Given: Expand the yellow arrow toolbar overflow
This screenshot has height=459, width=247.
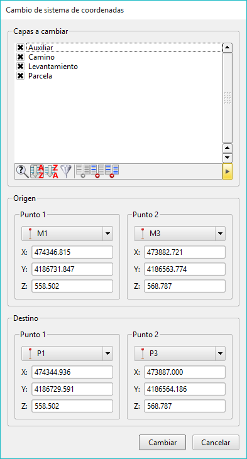Looking at the screenshot, I should (x=228, y=171).
